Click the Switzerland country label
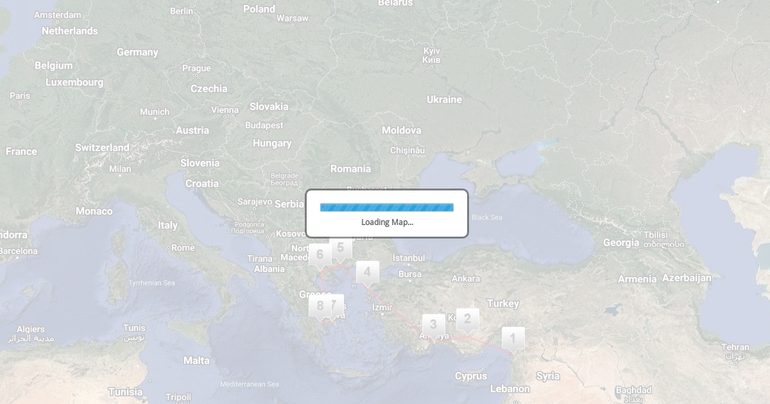The height and width of the screenshot is (404, 770). click(x=102, y=147)
